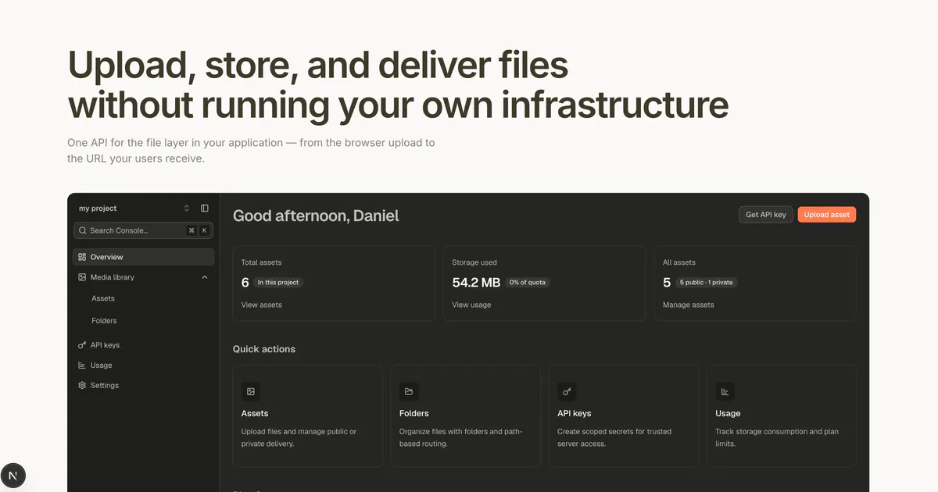938x492 pixels.
Task: Click the Folders quick action folder icon
Action: [x=409, y=391]
